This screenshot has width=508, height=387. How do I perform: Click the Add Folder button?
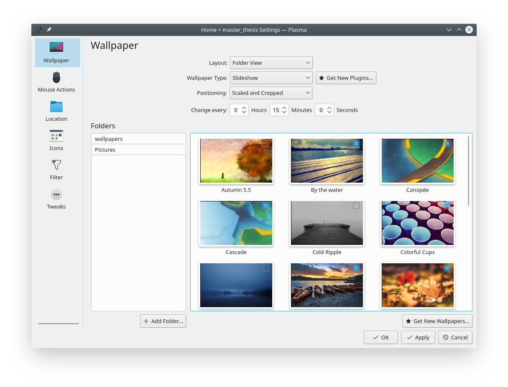tap(163, 321)
